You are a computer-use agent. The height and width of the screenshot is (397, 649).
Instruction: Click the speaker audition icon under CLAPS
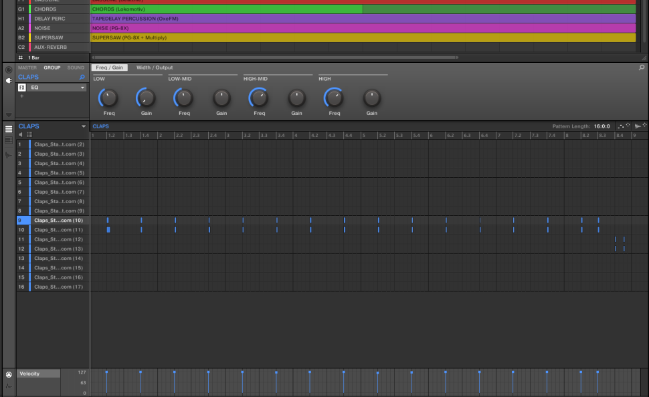coord(21,135)
